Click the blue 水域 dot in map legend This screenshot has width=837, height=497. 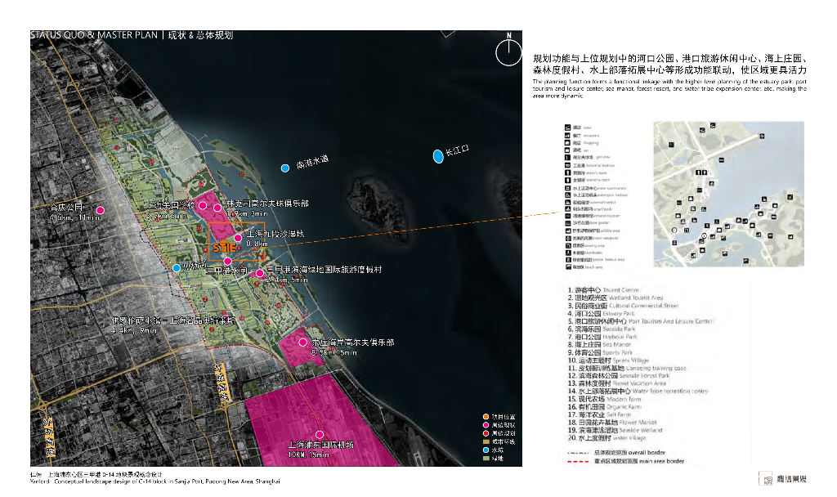tap(486, 450)
